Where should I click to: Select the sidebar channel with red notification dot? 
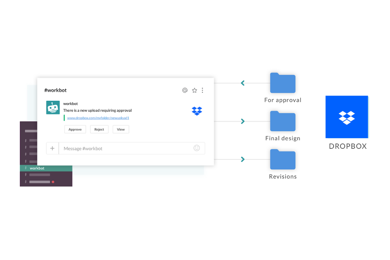(x=40, y=182)
